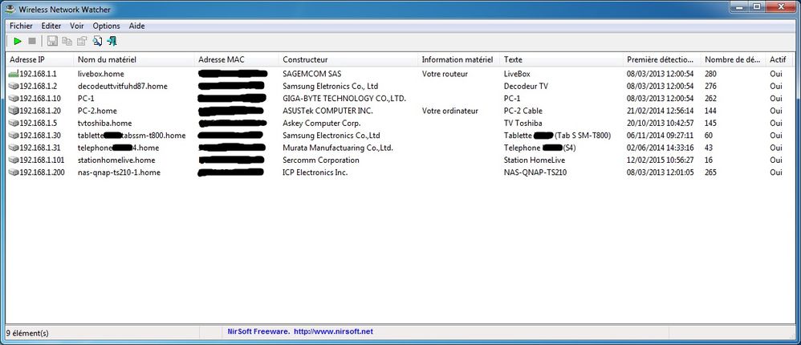
Task: Click the GIGA-BYTE TECHNOLOGY CO.,LTD. cell
Action: click(344, 99)
